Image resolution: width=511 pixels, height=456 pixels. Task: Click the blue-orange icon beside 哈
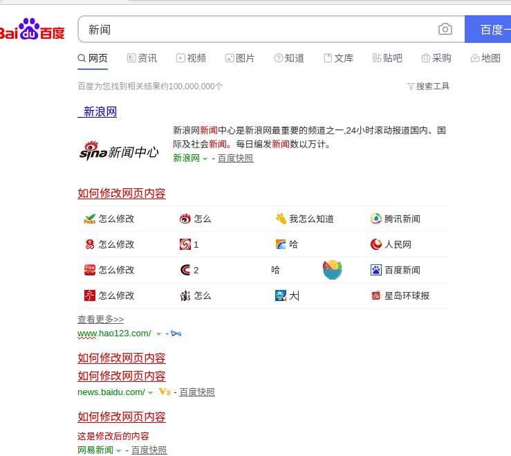click(281, 244)
